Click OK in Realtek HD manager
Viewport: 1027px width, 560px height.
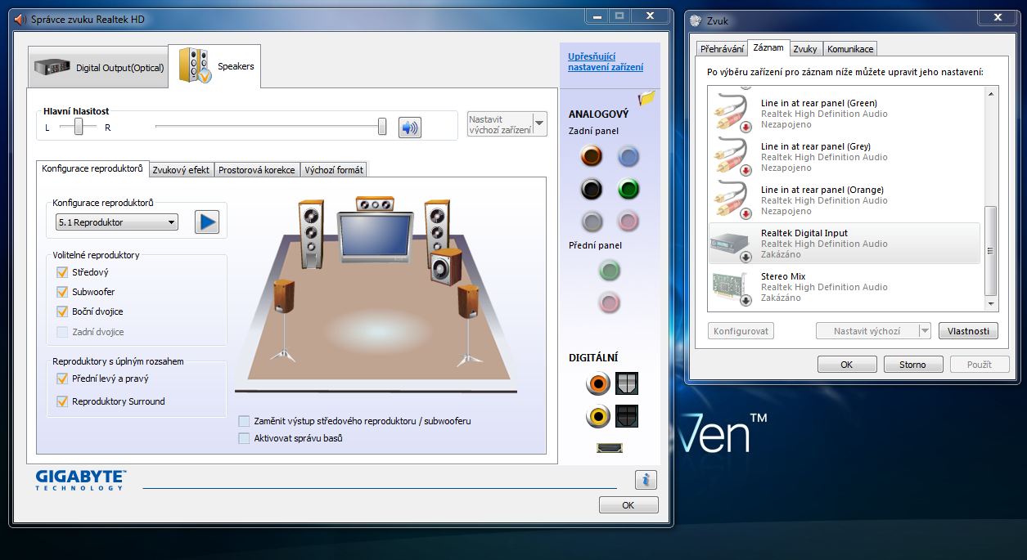(628, 505)
